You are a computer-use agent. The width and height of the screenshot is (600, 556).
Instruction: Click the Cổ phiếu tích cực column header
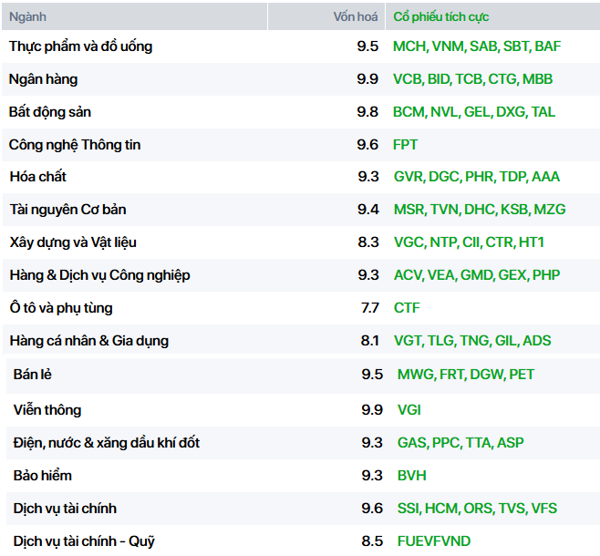point(492,16)
